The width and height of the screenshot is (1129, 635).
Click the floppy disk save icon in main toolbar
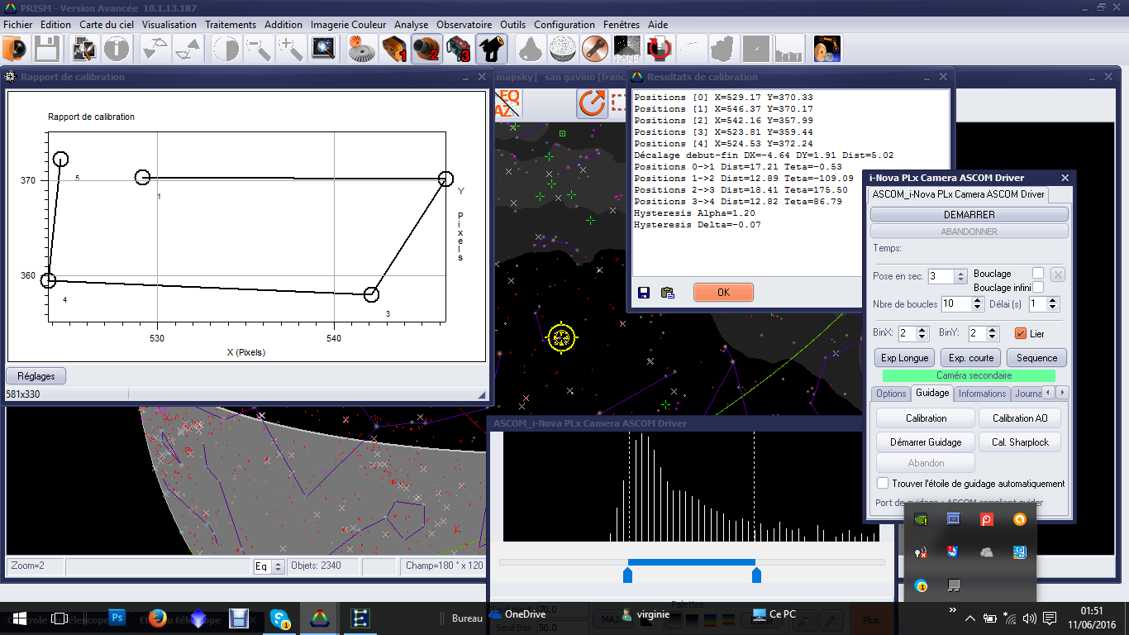(45, 50)
